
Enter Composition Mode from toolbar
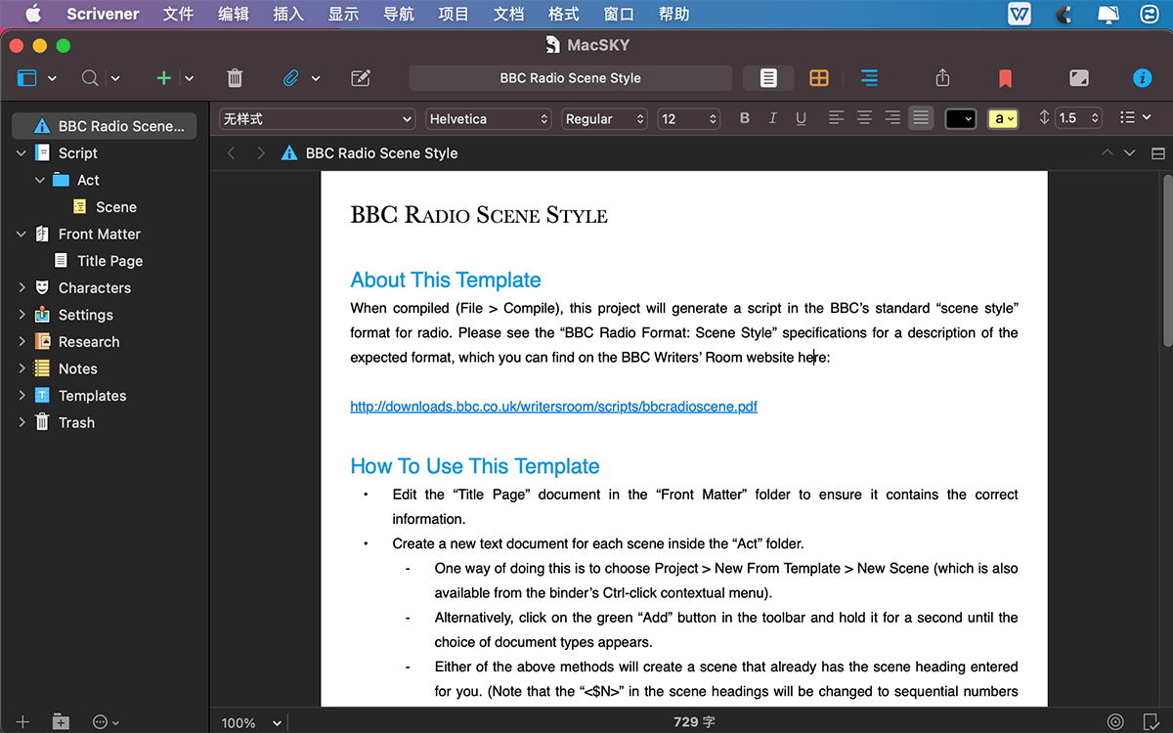pos(1079,78)
